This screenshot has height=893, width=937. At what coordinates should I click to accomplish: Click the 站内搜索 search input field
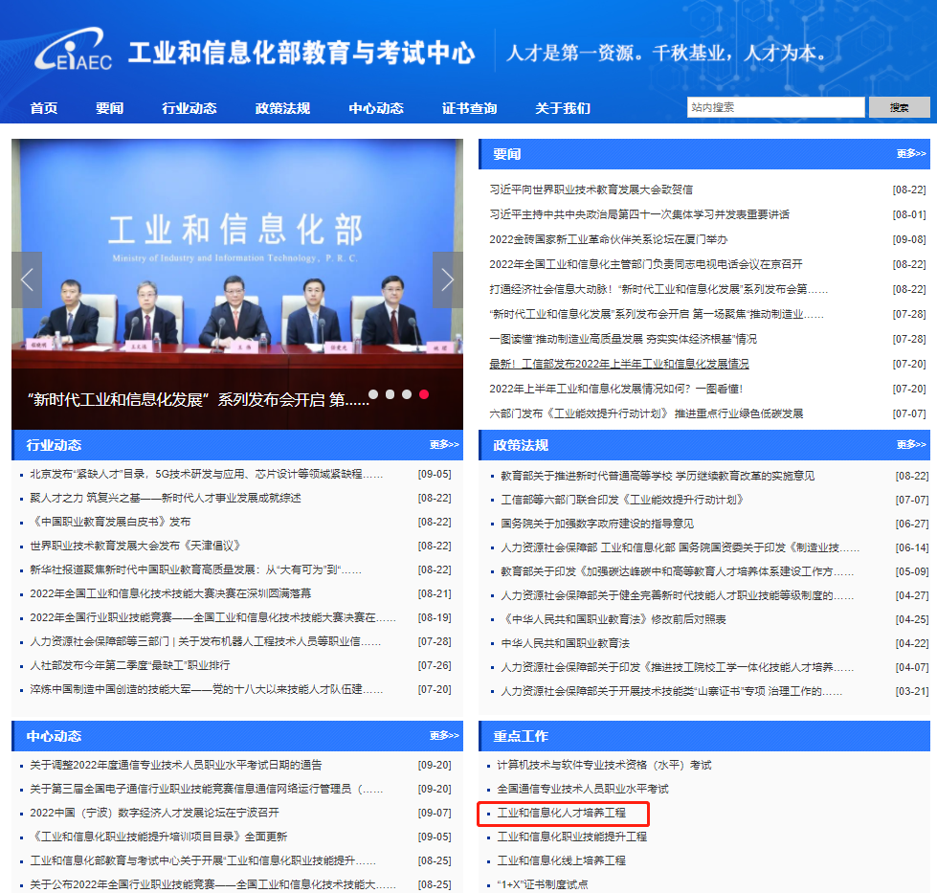tap(774, 107)
